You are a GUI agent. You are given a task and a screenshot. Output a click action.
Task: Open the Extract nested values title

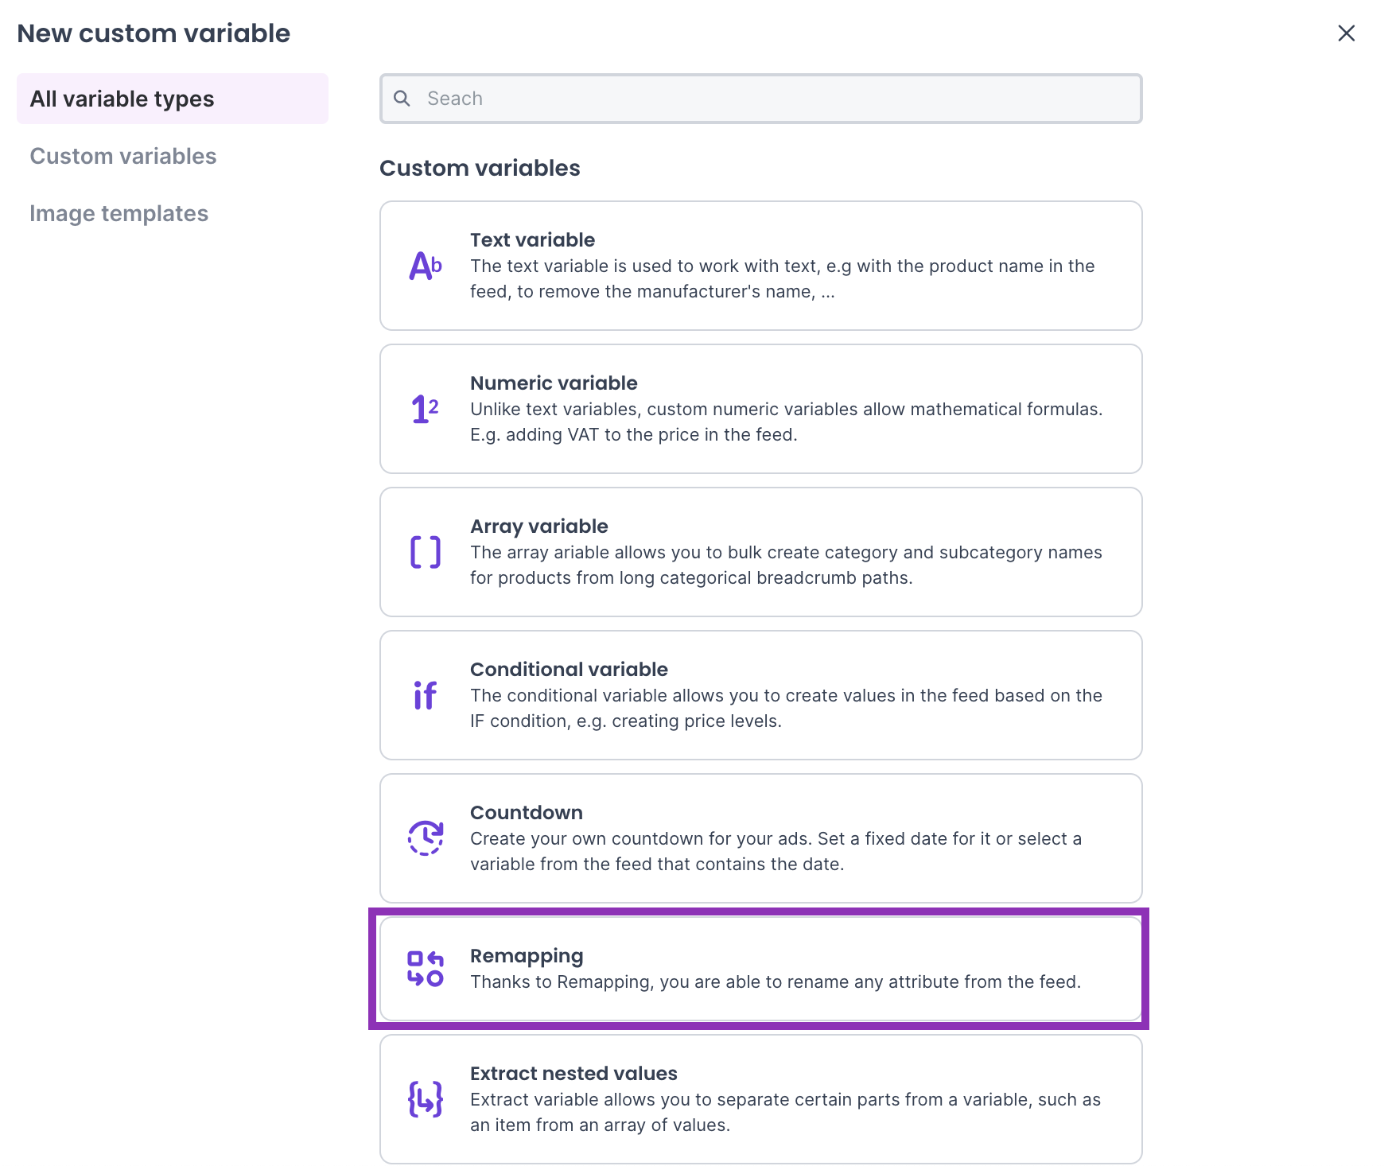(x=573, y=1074)
